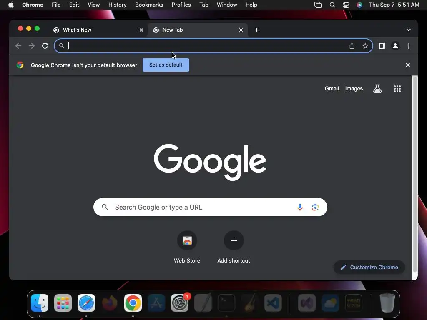Viewport: 427px width, 320px height.
Task: Open the Apple menu
Action: tap(11, 5)
